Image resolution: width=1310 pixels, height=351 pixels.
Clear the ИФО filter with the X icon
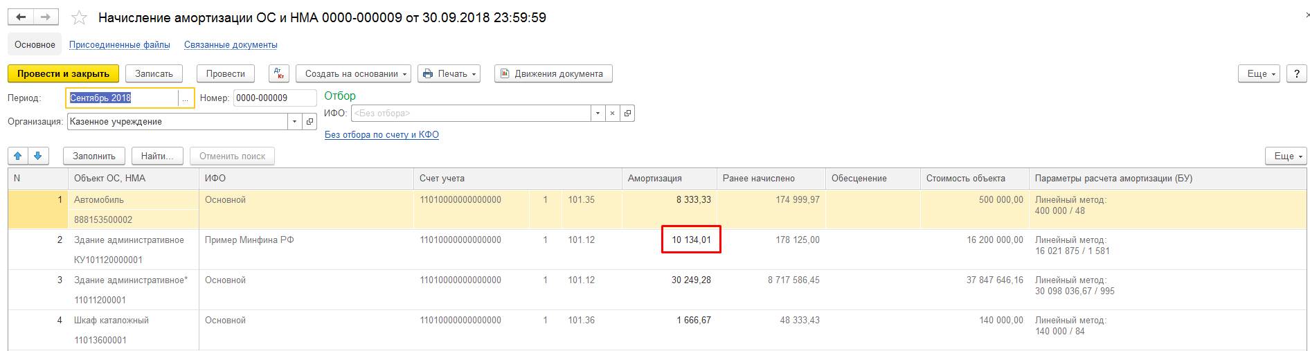point(612,113)
